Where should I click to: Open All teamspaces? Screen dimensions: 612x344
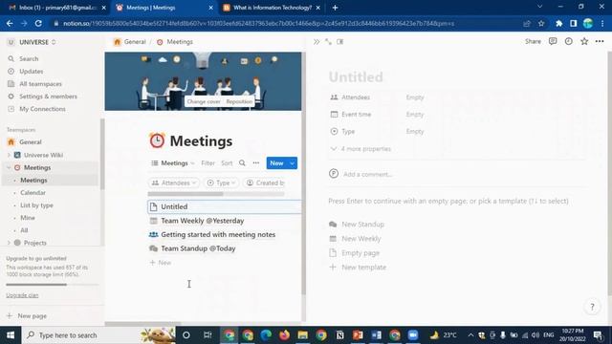tap(40, 84)
